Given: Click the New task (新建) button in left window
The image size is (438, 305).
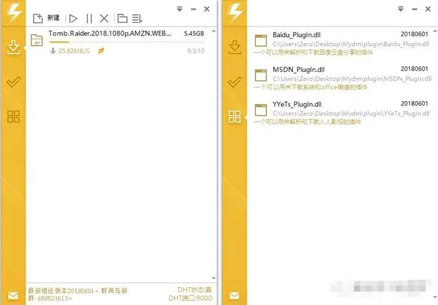Looking at the screenshot, I should click(x=46, y=18).
